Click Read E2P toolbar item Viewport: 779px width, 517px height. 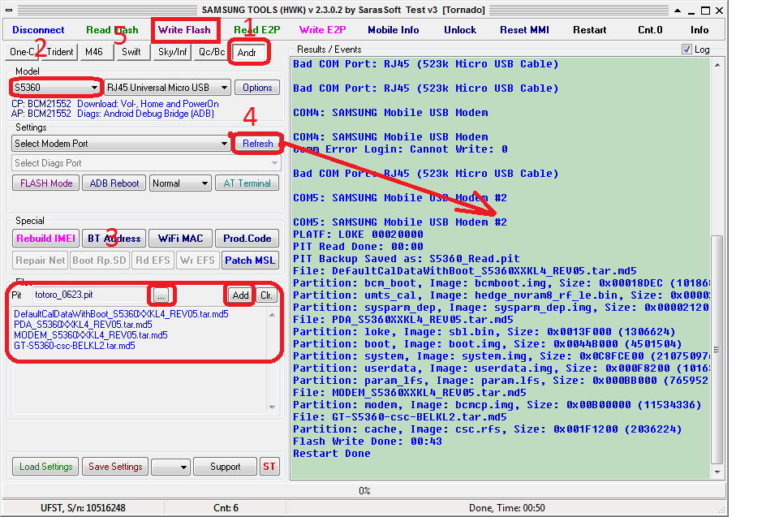(257, 30)
